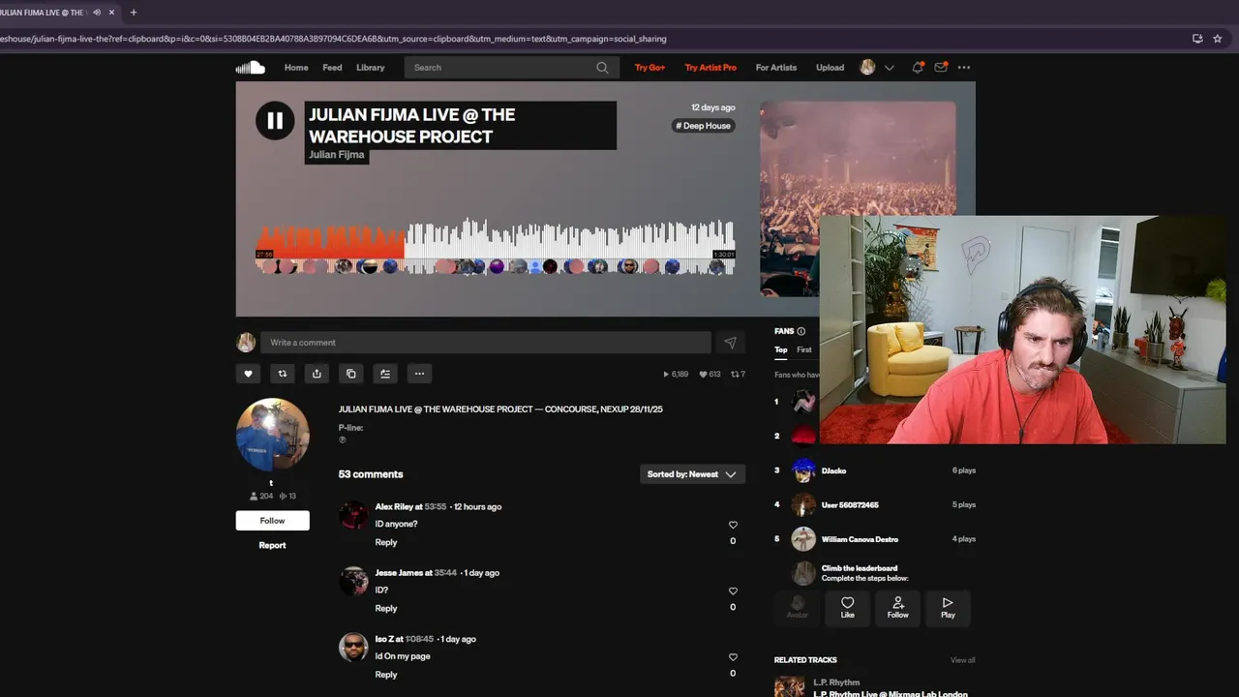Viewport: 1239px width, 697px height.
Task: Click the search magnifier icon
Action: [x=602, y=68]
